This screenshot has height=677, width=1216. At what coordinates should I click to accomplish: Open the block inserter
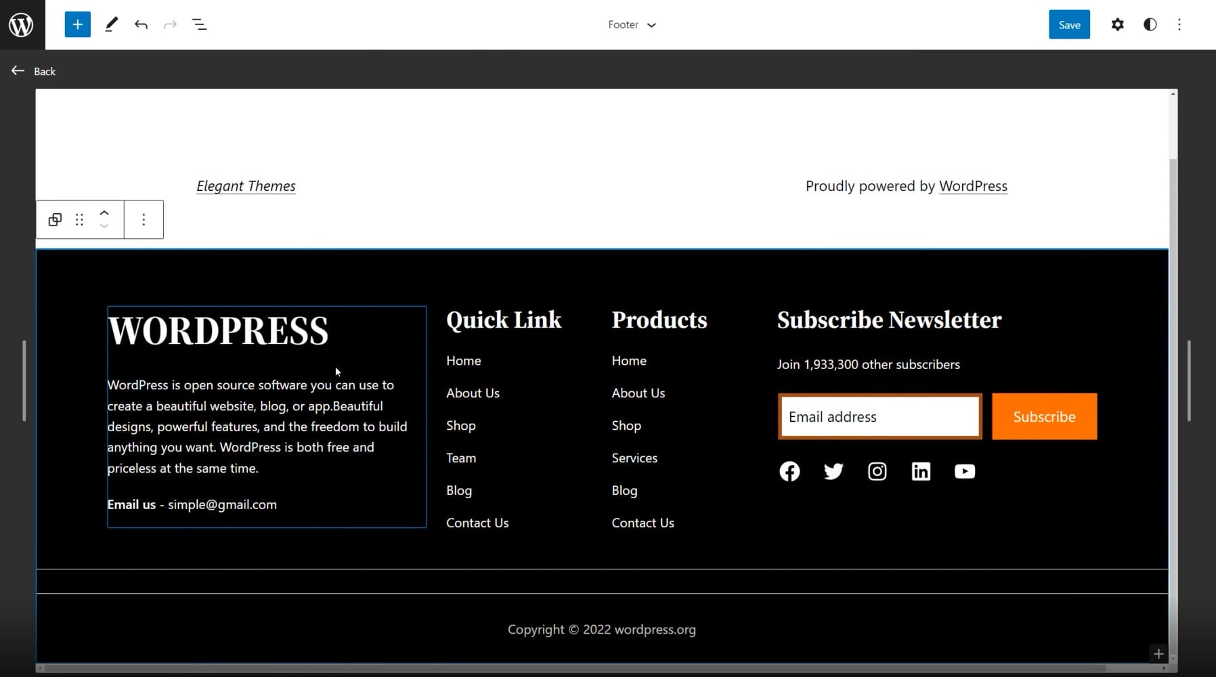tap(77, 24)
